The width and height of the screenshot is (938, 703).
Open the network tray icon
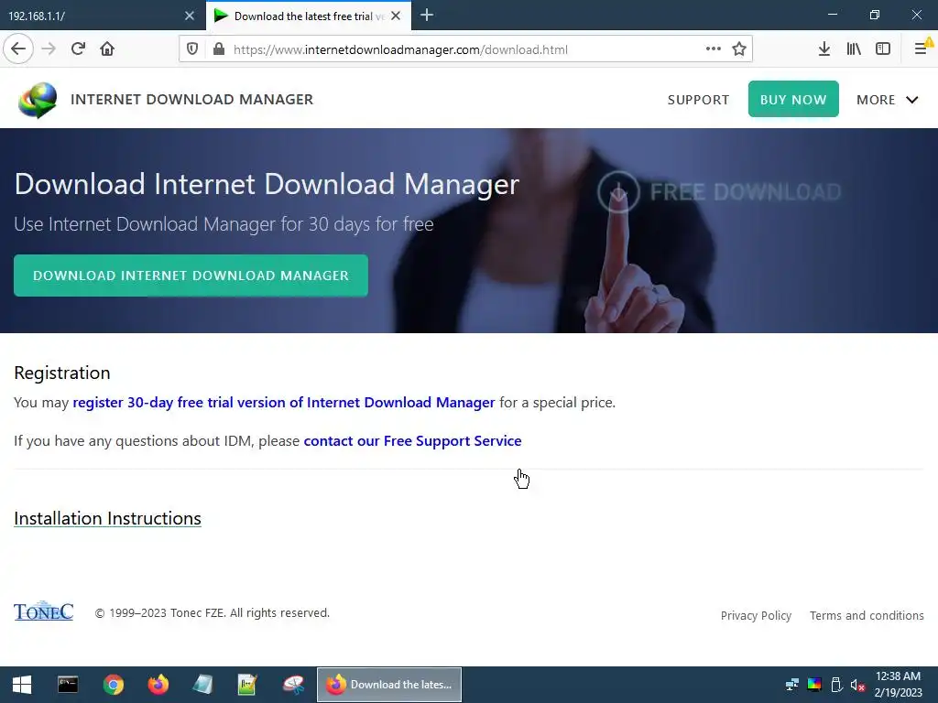[792, 685]
